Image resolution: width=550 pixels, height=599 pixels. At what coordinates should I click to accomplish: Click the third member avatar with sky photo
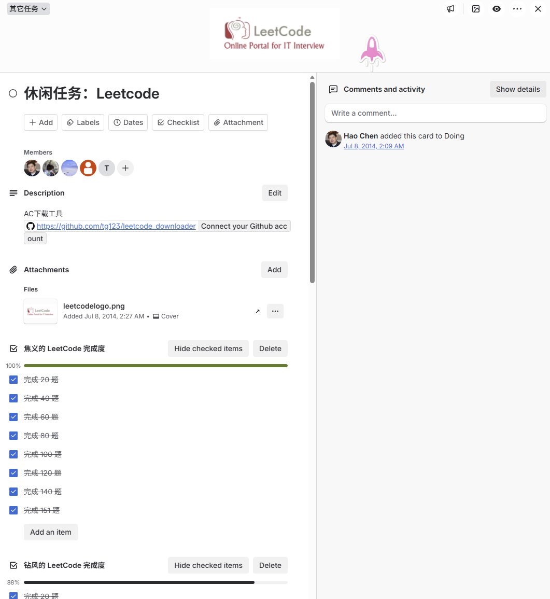point(69,168)
